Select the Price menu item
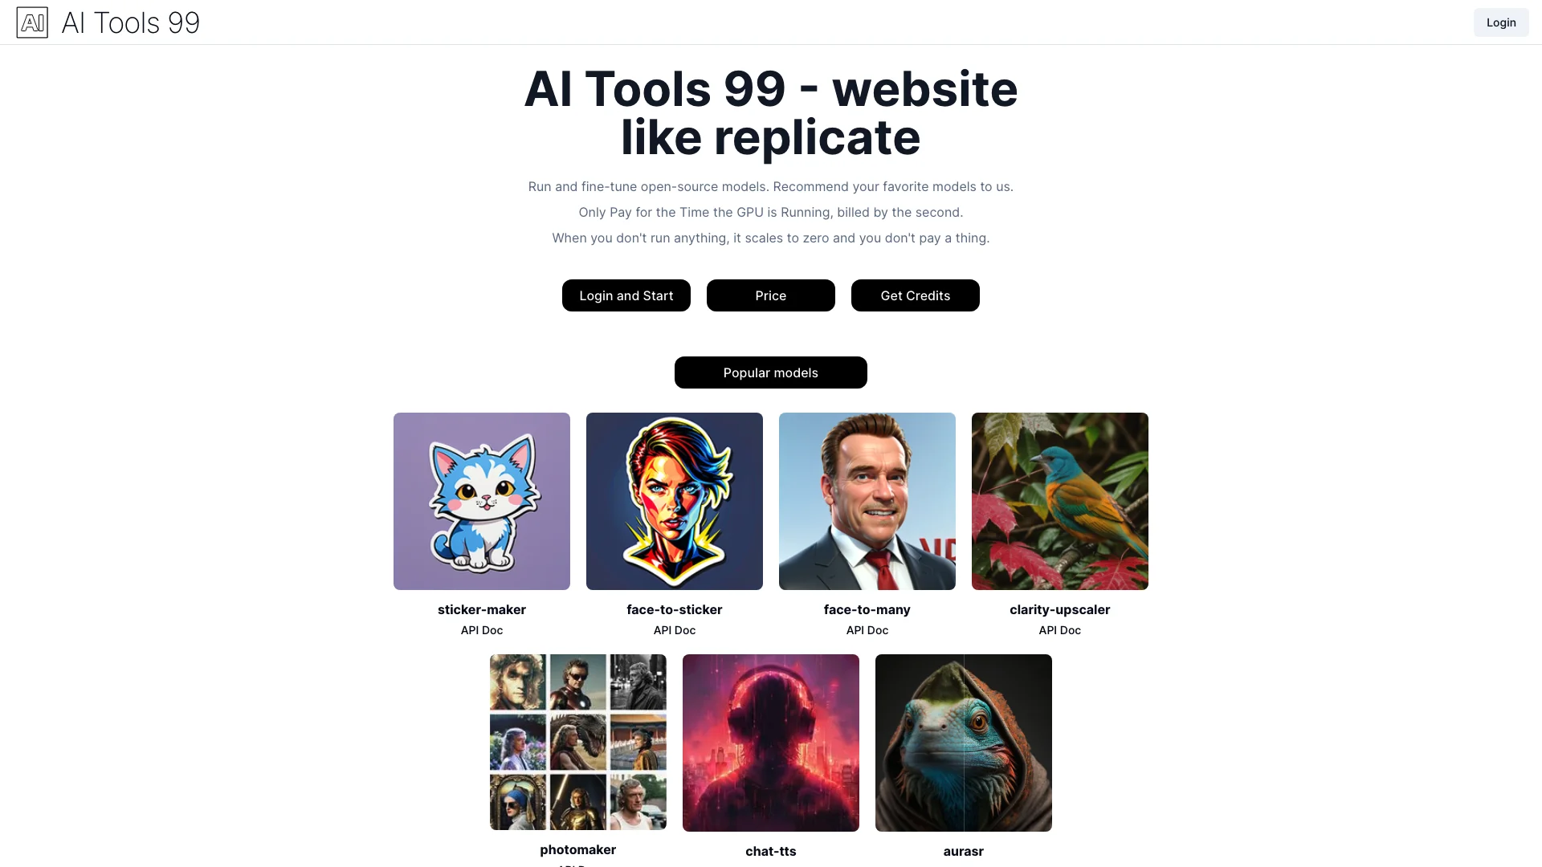 pos(770,295)
